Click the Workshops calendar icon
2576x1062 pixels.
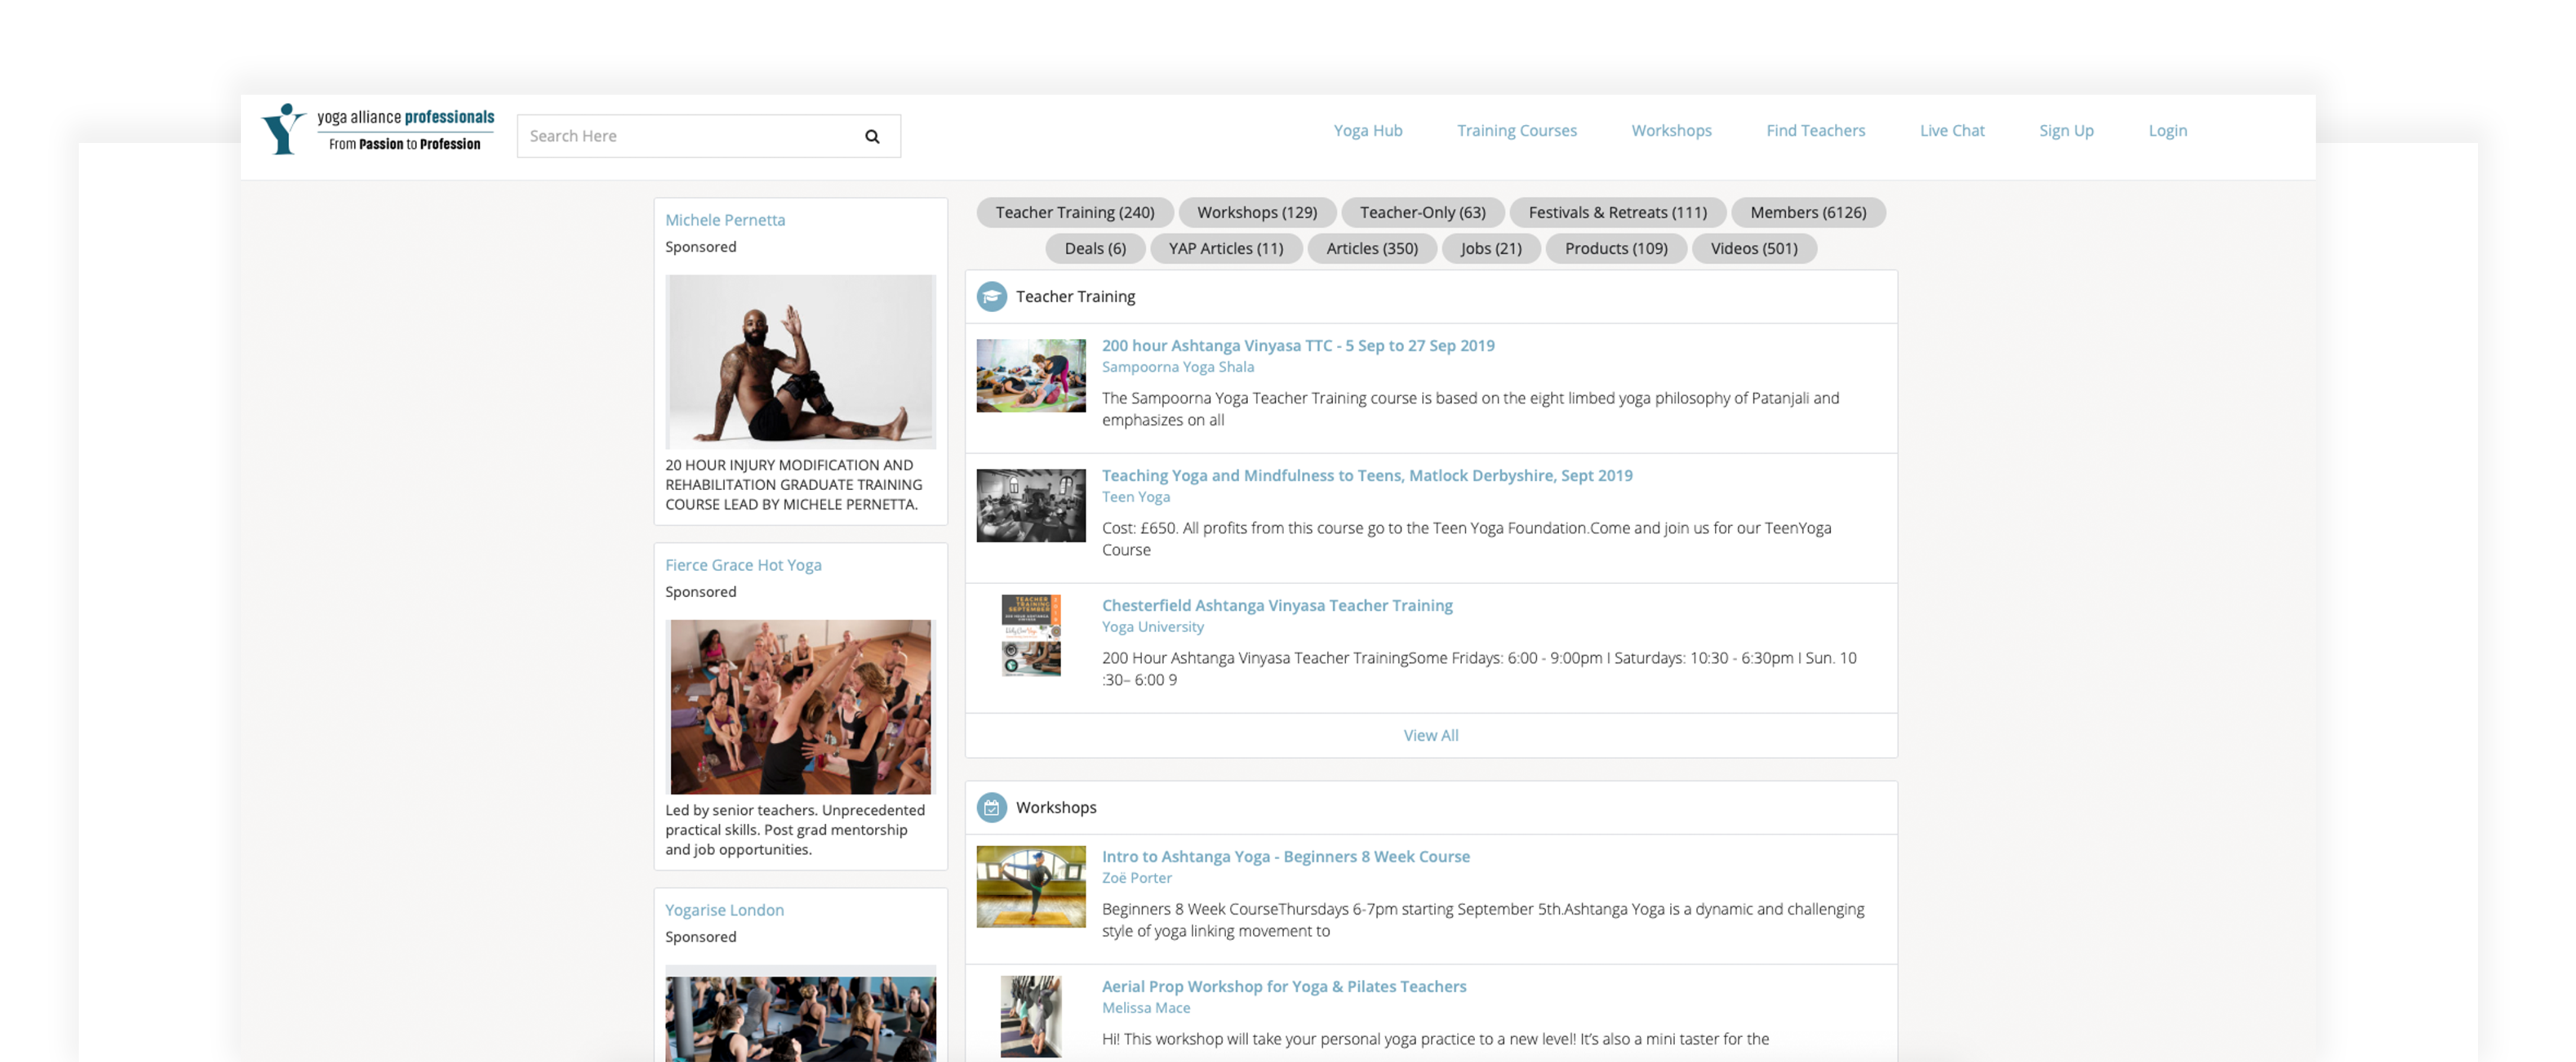coord(991,808)
